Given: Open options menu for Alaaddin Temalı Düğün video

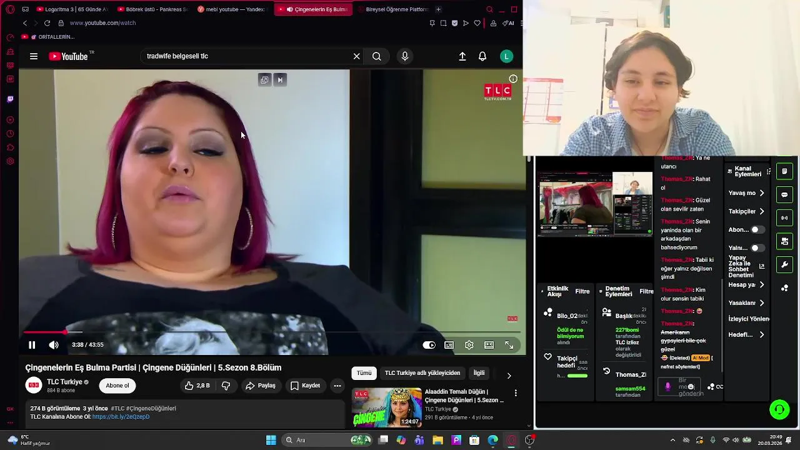Looking at the screenshot, I should tap(516, 393).
